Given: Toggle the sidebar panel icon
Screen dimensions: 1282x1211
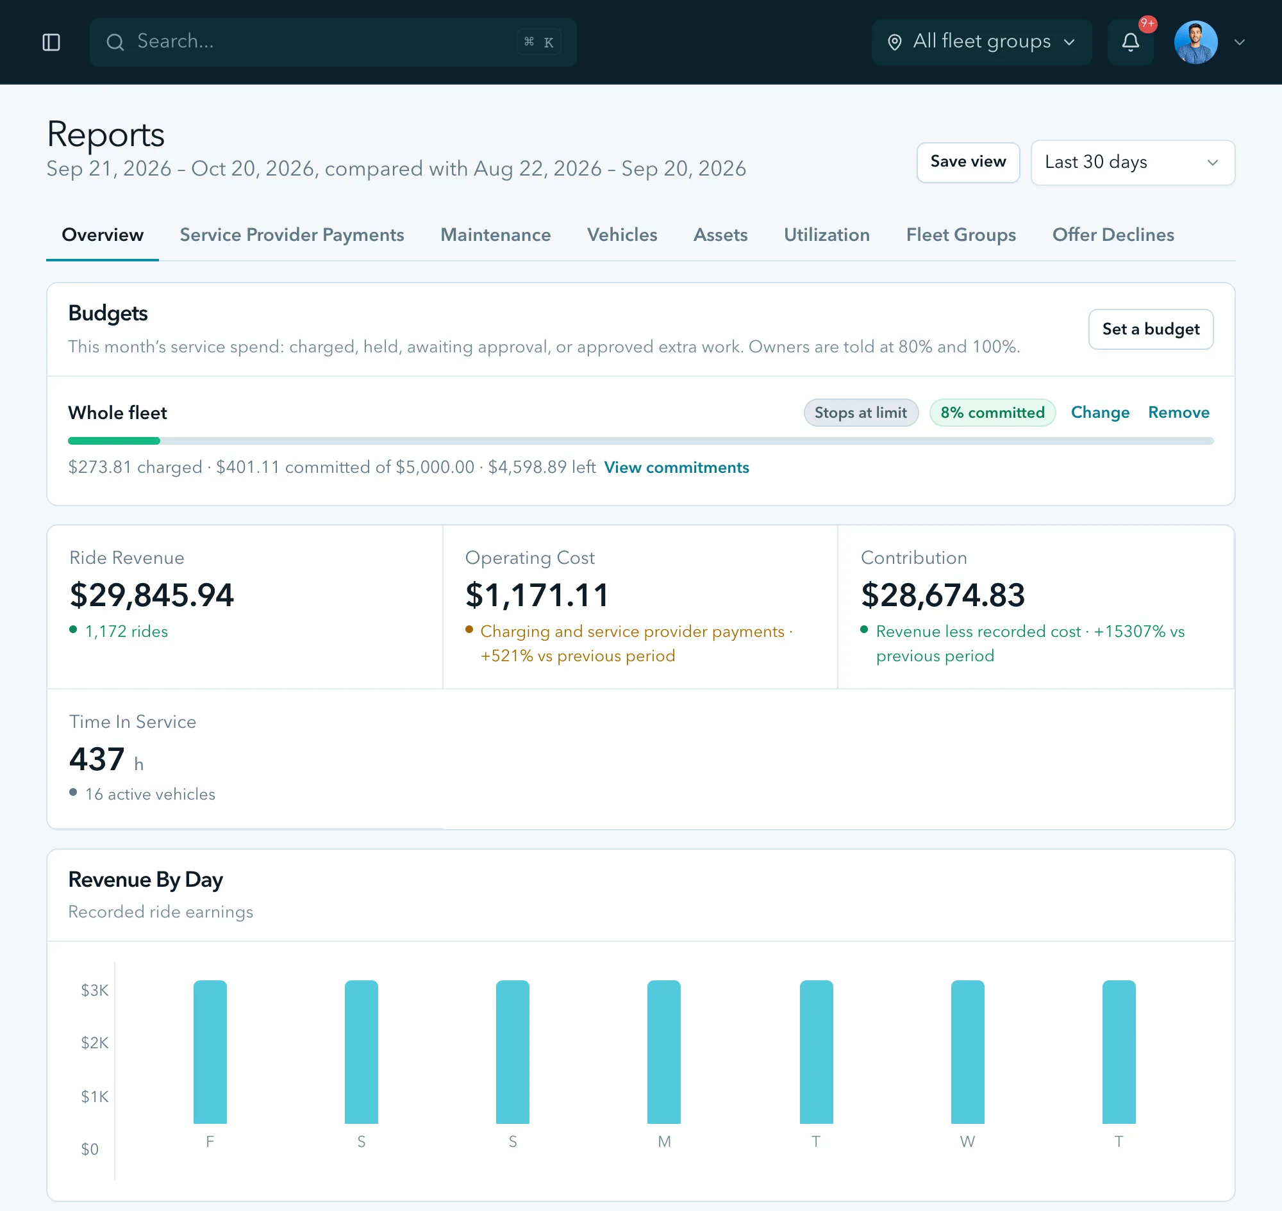Looking at the screenshot, I should (x=51, y=42).
